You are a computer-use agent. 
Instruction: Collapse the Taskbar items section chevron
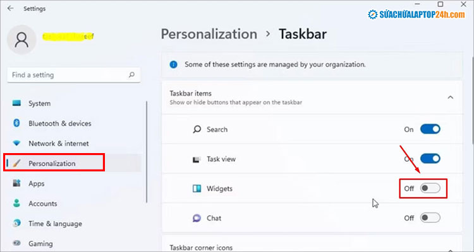[x=450, y=97]
